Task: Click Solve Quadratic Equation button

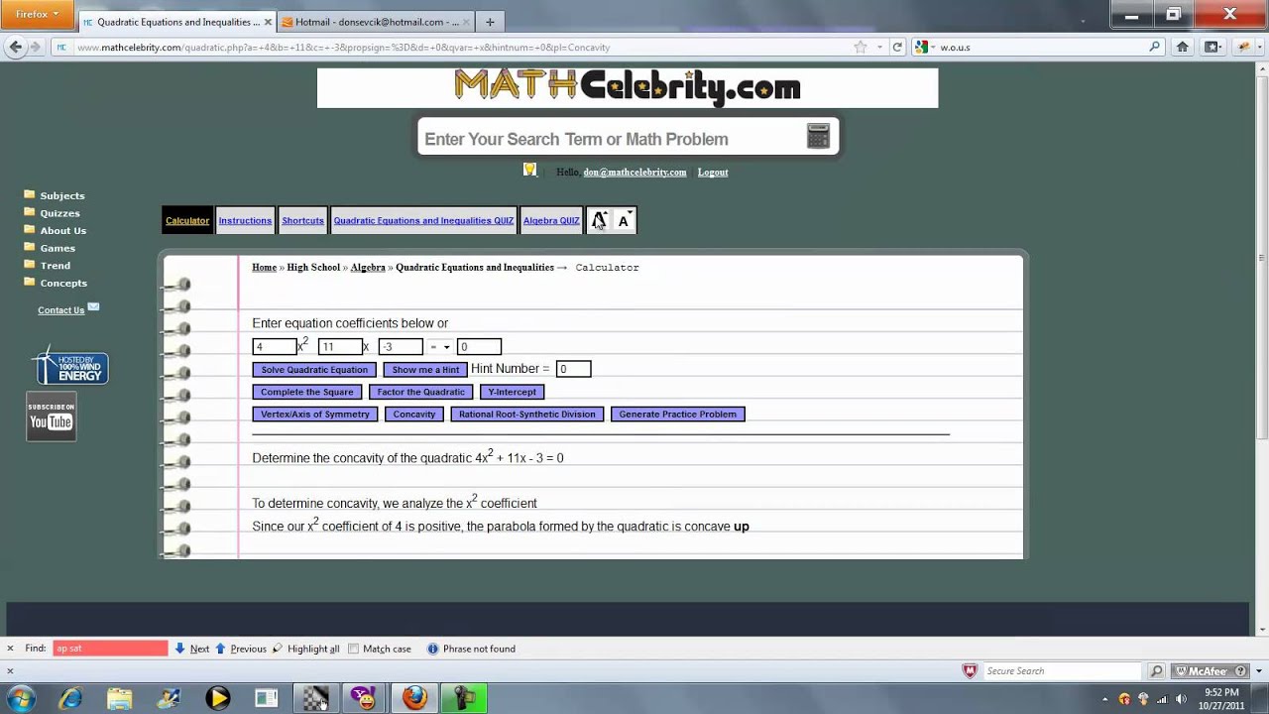Action: pos(314,369)
